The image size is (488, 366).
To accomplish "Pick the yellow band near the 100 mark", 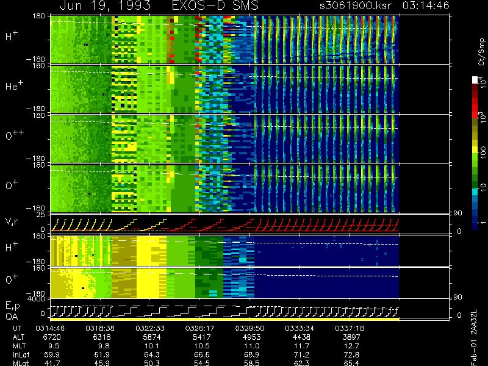I will (475, 150).
